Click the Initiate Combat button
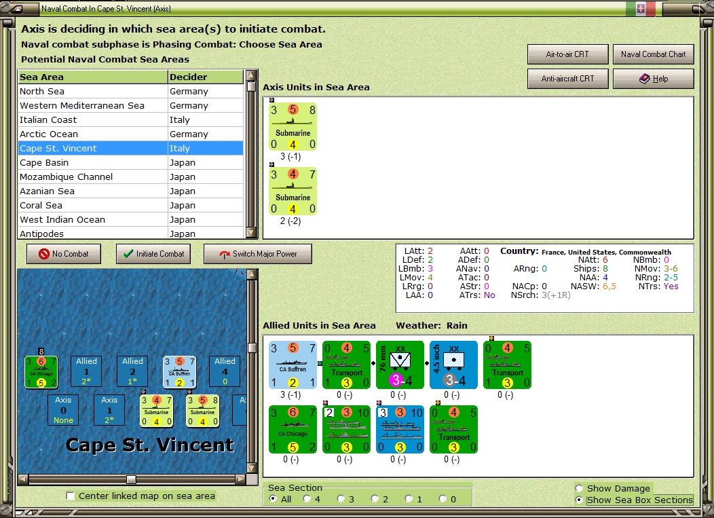714x518 pixels. [x=153, y=254]
